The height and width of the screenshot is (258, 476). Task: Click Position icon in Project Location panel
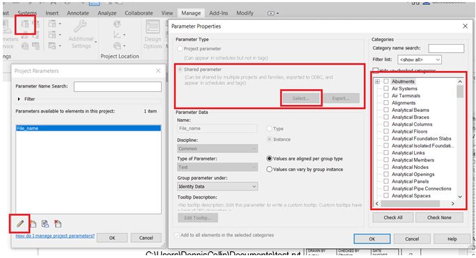coord(117,46)
